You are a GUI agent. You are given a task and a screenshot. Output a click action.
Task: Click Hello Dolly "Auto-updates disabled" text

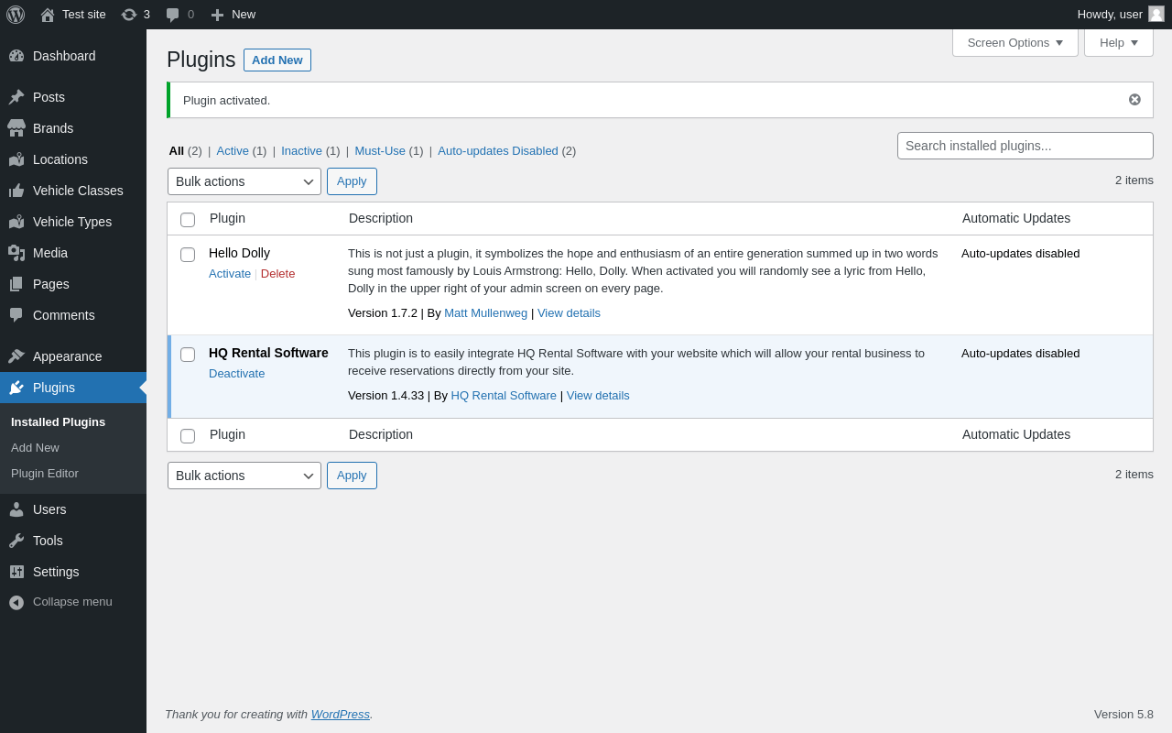click(1020, 254)
